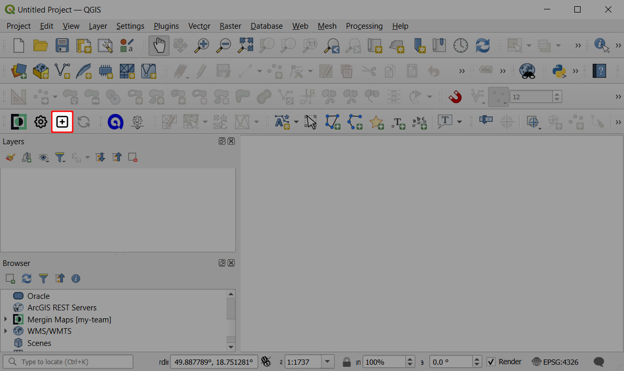Open log messages speech bubble icon
The image size is (624, 371).
tap(598, 362)
